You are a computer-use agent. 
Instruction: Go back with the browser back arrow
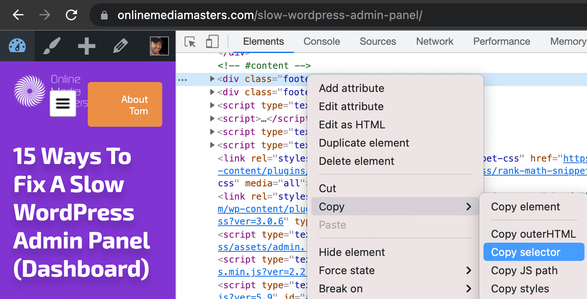tap(18, 15)
